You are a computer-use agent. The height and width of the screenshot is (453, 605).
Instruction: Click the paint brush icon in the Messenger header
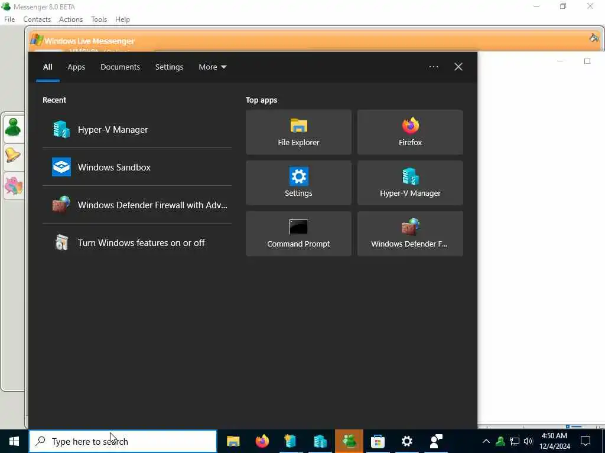tap(594, 37)
